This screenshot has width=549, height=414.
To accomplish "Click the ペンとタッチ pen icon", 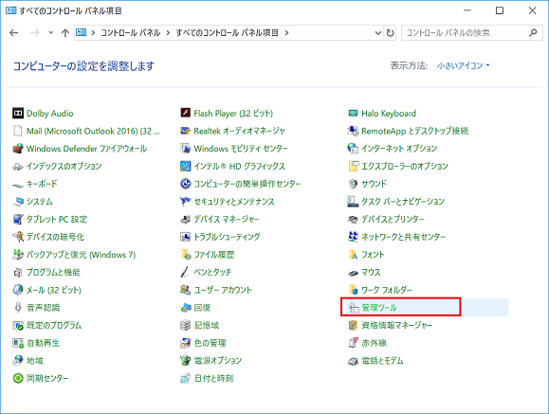I will pos(185,272).
